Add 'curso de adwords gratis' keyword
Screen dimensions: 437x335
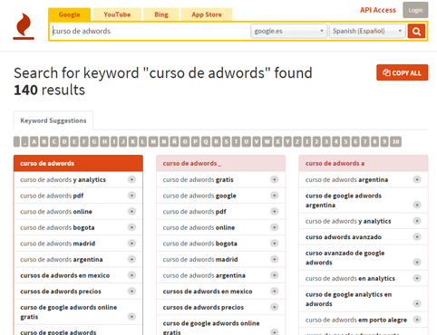(275, 179)
